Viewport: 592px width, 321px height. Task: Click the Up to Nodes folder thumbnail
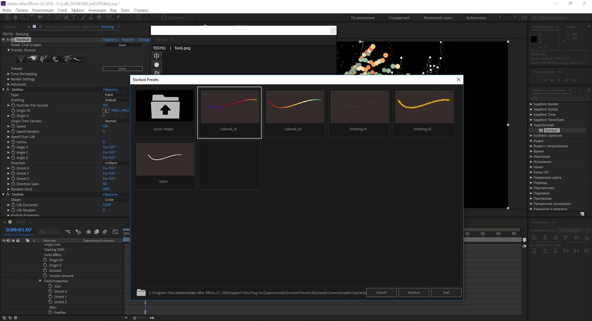pos(165,106)
